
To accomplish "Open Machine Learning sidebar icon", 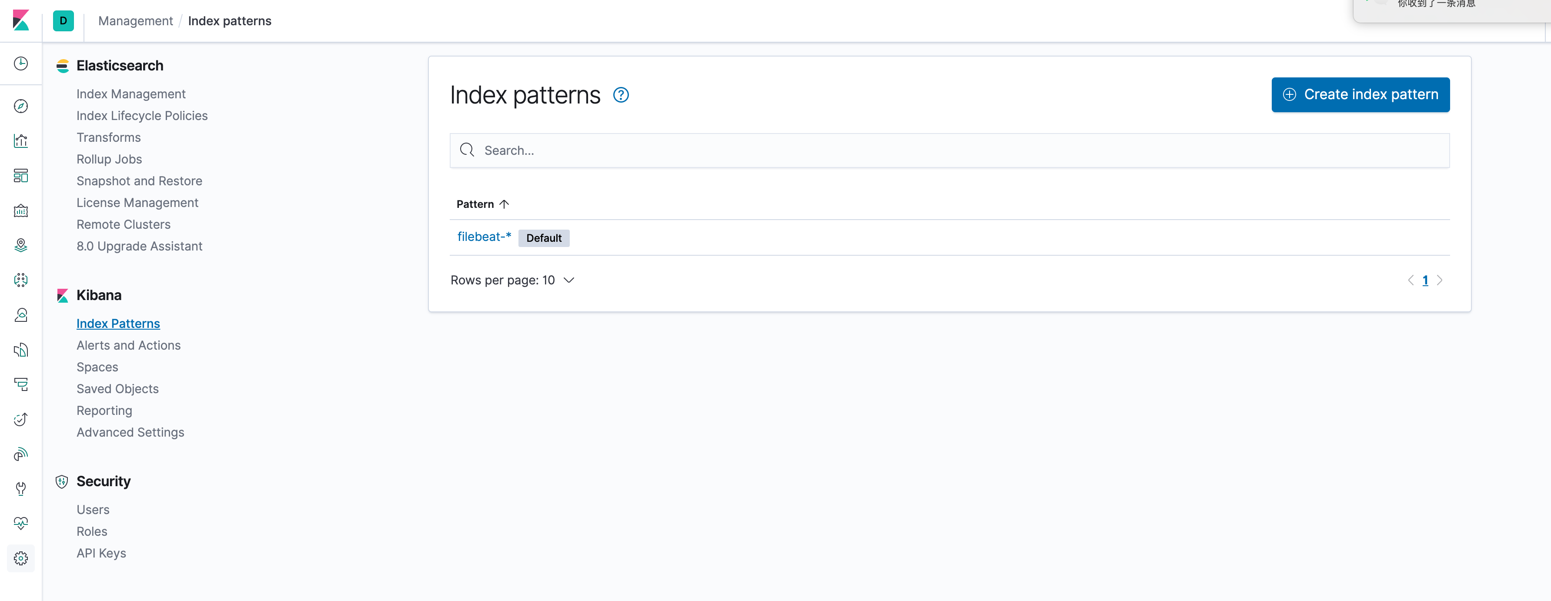I will point(20,280).
